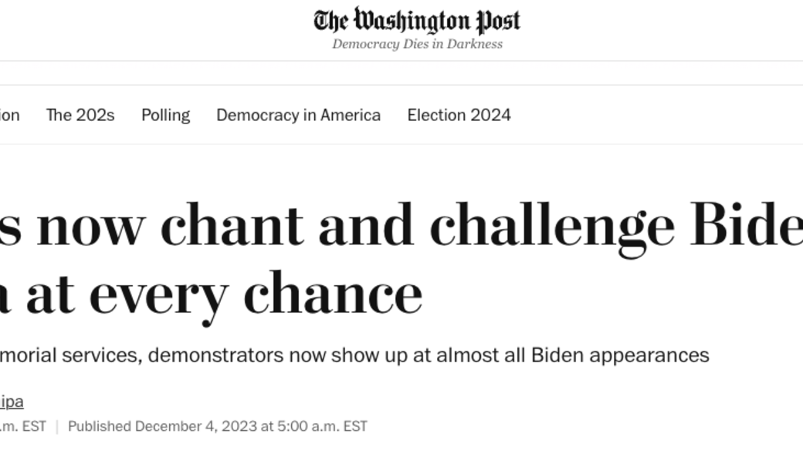803x464 pixels.
Task: Click the word "chance" in the headline
Action: (333, 294)
